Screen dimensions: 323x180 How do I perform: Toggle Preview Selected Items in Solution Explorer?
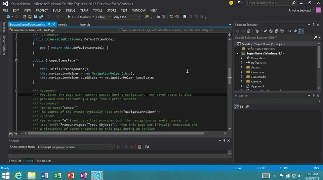click(x=301, y=31)
